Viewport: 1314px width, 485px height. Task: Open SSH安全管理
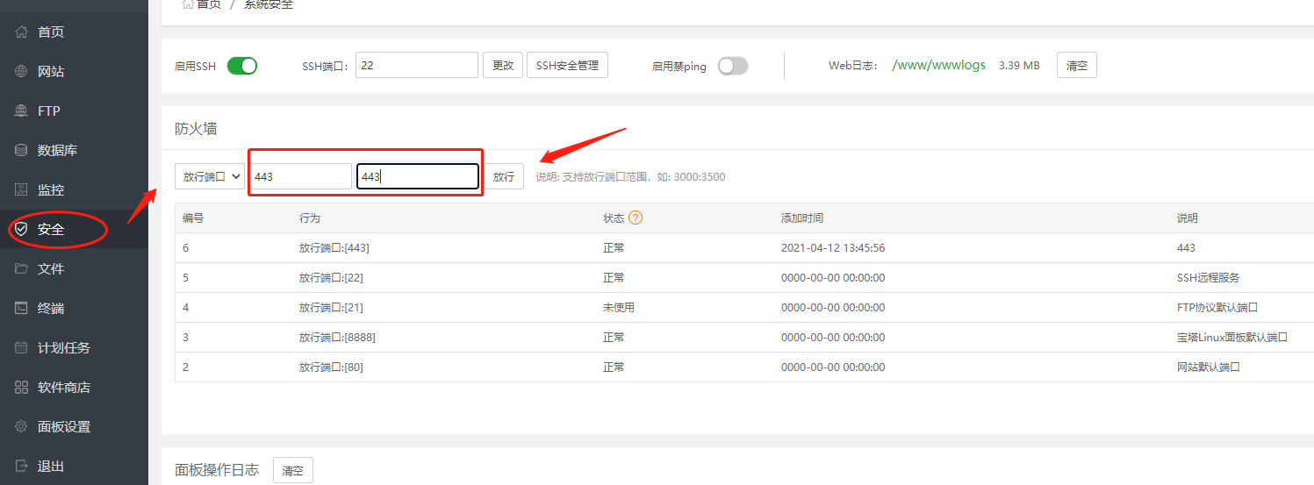pos(567,65)
